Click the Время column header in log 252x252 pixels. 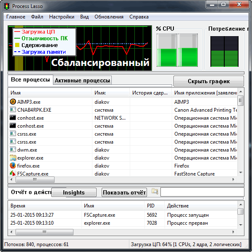click(x=45, y=206)
